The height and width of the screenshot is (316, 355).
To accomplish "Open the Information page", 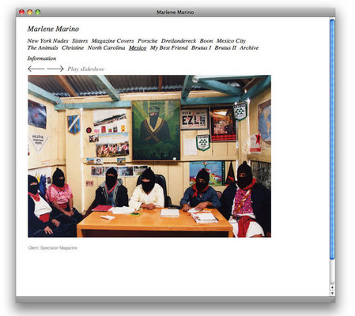I will click(x=42, y=58).
